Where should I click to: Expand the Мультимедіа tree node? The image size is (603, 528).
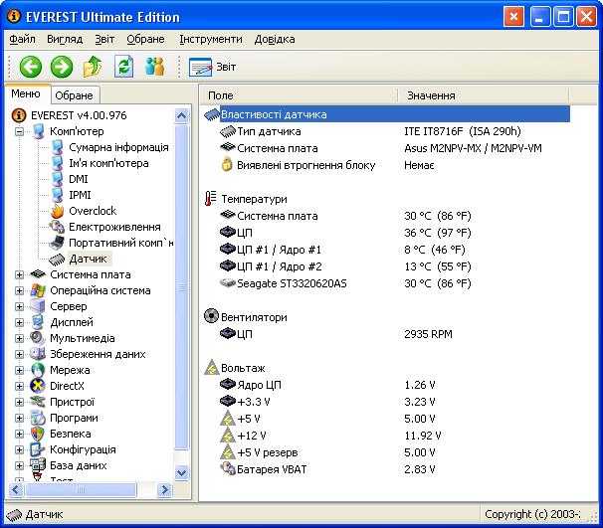[x=21, y=338]
